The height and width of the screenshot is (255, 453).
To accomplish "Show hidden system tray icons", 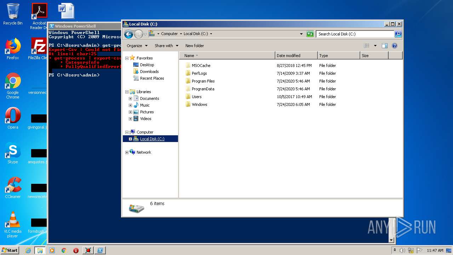I will click(x=395, y=250).
